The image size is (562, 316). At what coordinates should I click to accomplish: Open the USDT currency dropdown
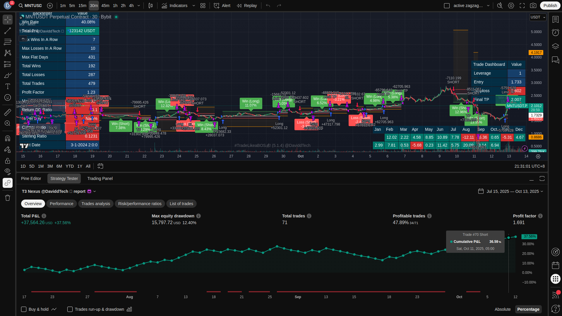538,17
